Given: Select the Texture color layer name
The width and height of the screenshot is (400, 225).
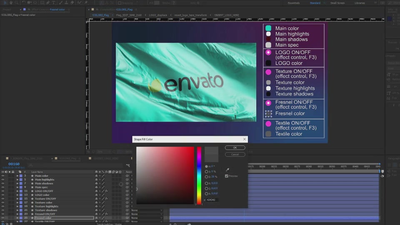Looking at the screenshot, I should 44,202.
